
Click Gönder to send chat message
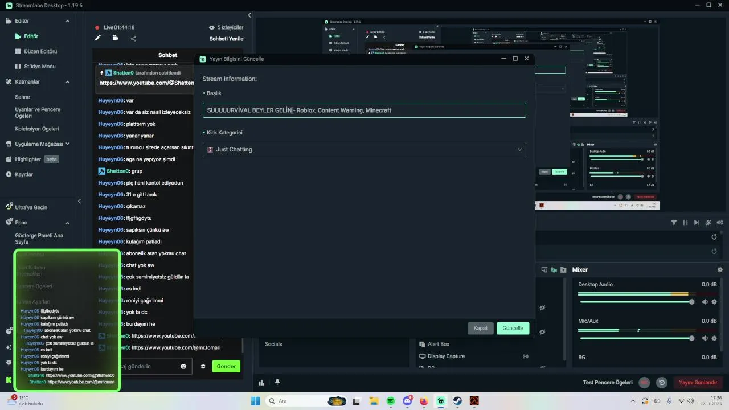226,366
